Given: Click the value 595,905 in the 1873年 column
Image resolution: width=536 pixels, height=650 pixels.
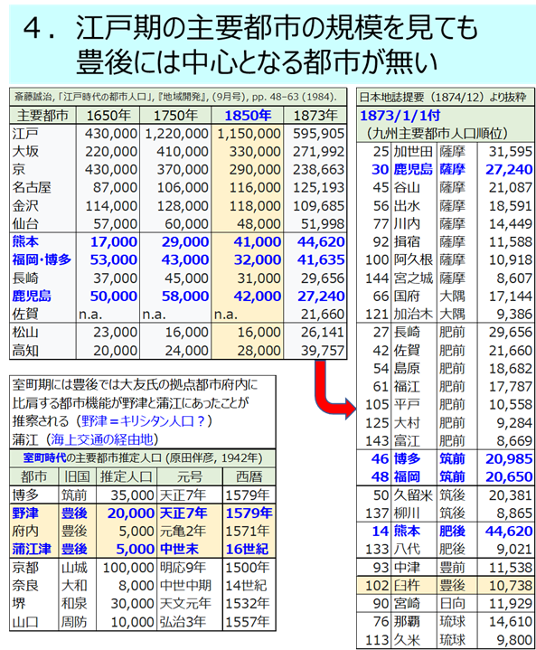Looking at the screenshot, I should click(x=318, y=134).
